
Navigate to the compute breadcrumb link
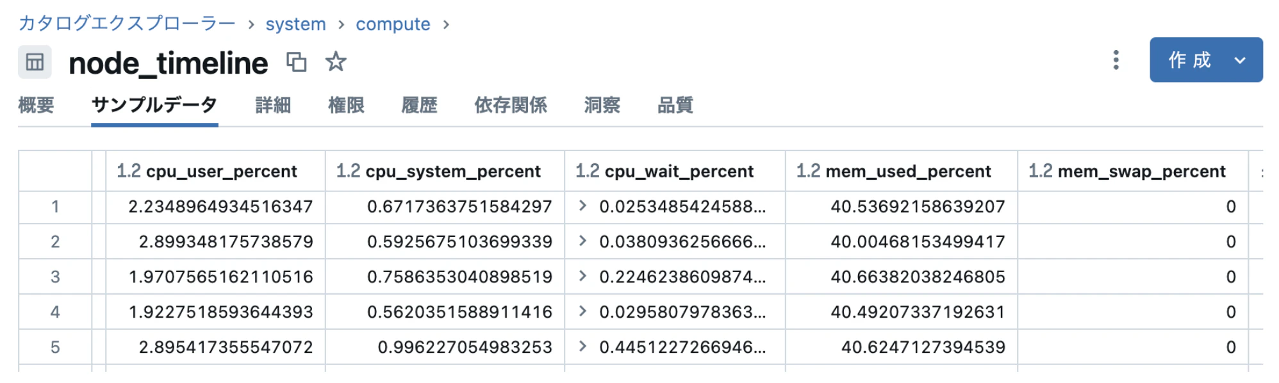(393, 24)
